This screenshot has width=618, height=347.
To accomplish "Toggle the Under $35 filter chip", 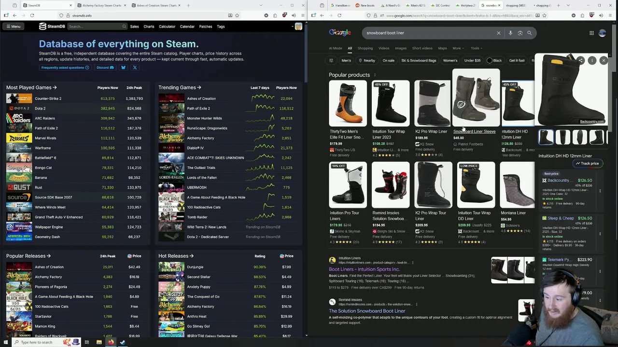I will (x=473, y=61).
